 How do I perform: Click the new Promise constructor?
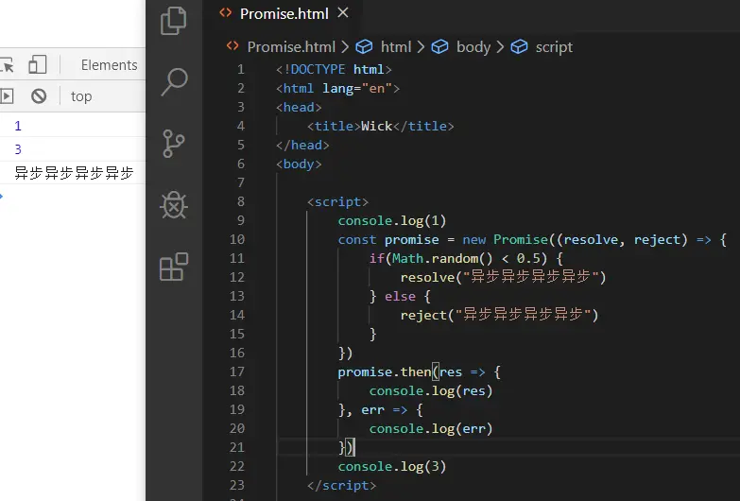click(505, 239)
